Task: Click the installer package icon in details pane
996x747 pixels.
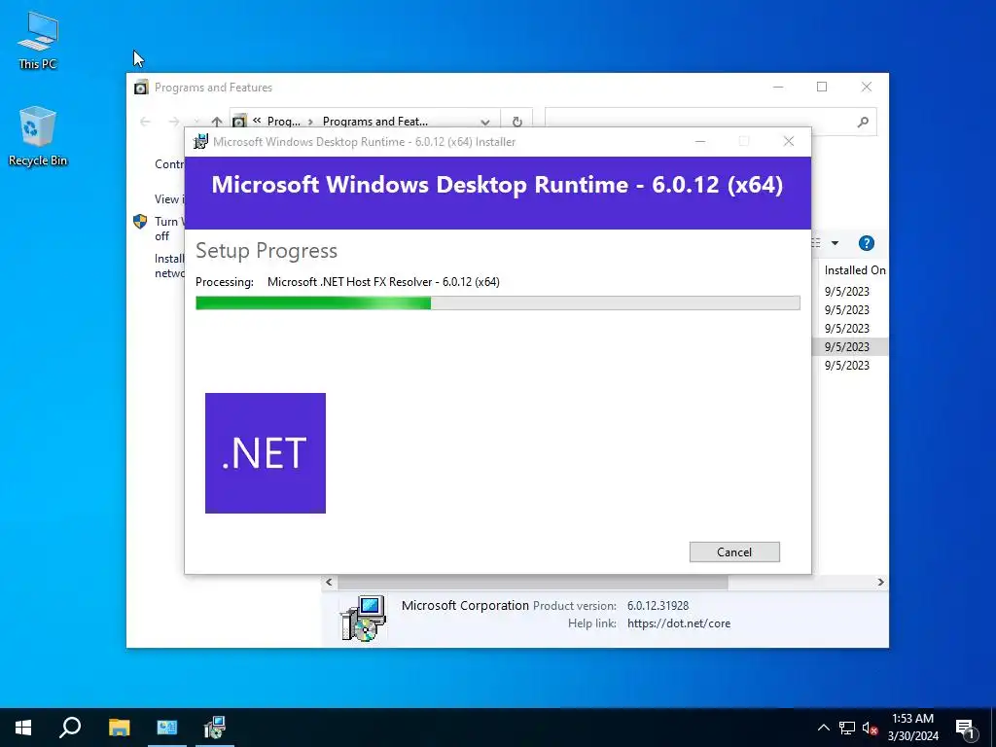Action: (x=363, y=618)
